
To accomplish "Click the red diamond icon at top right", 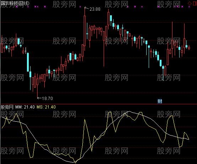I will coord(190,3).
